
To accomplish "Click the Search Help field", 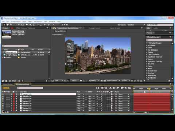I will point(160,25).
